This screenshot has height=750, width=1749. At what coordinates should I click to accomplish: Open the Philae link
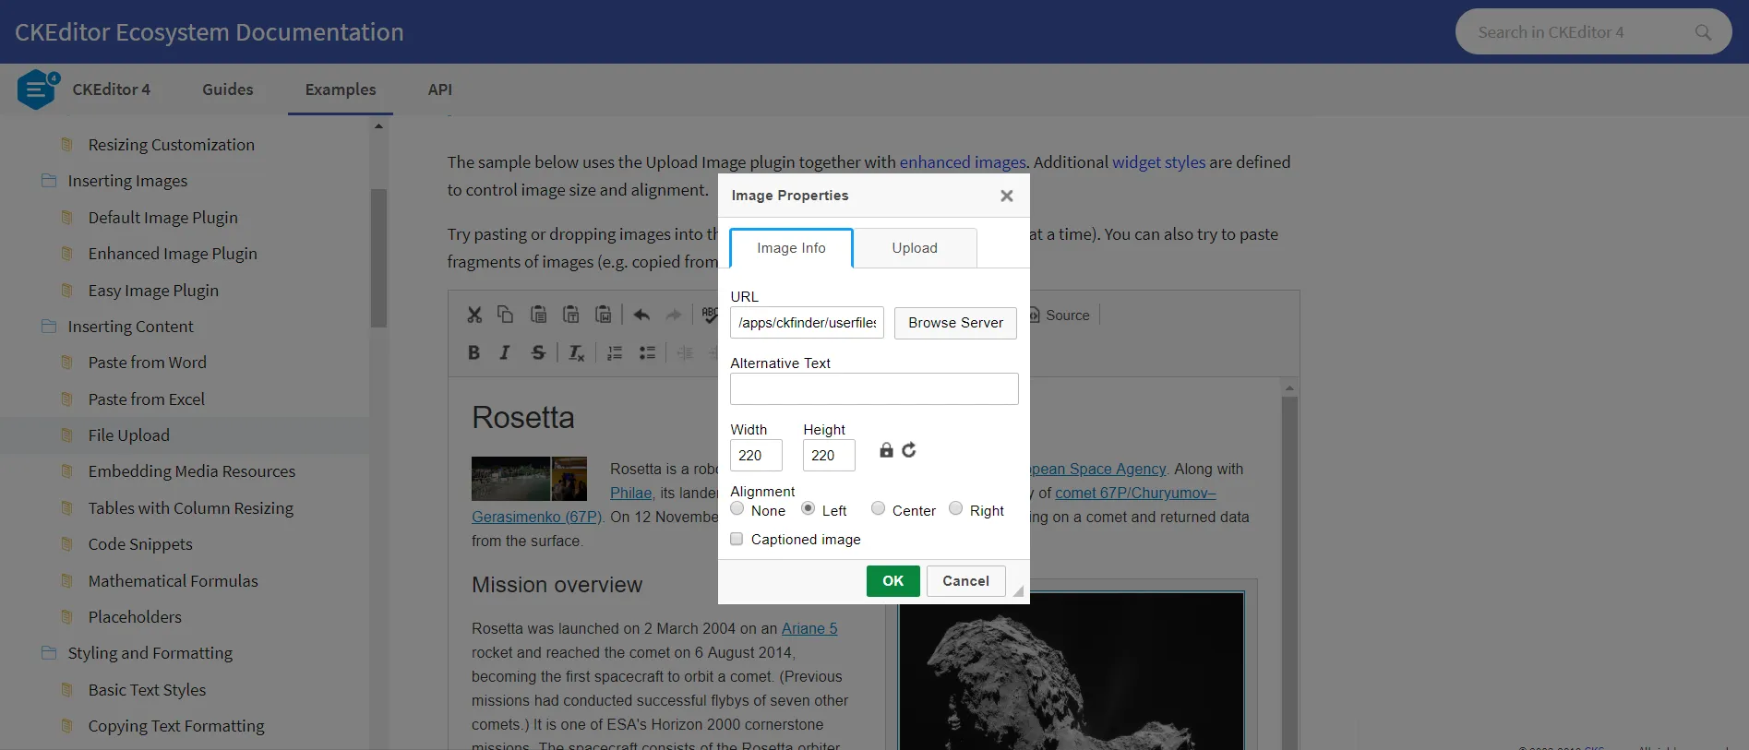[x=631, y=493]
